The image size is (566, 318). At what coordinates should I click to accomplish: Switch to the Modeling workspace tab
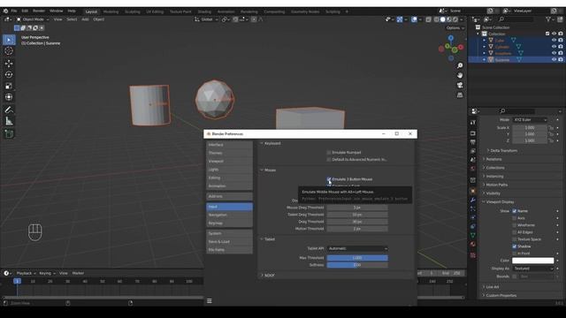click(x=111, y=11)
